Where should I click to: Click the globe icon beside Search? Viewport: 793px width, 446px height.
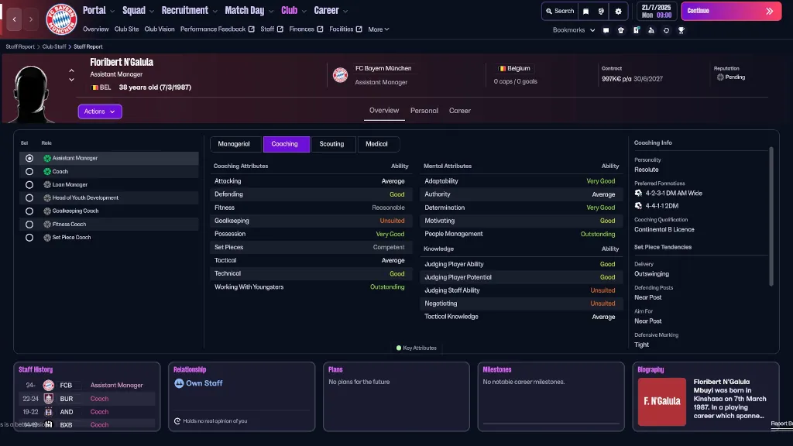(602, 11)
